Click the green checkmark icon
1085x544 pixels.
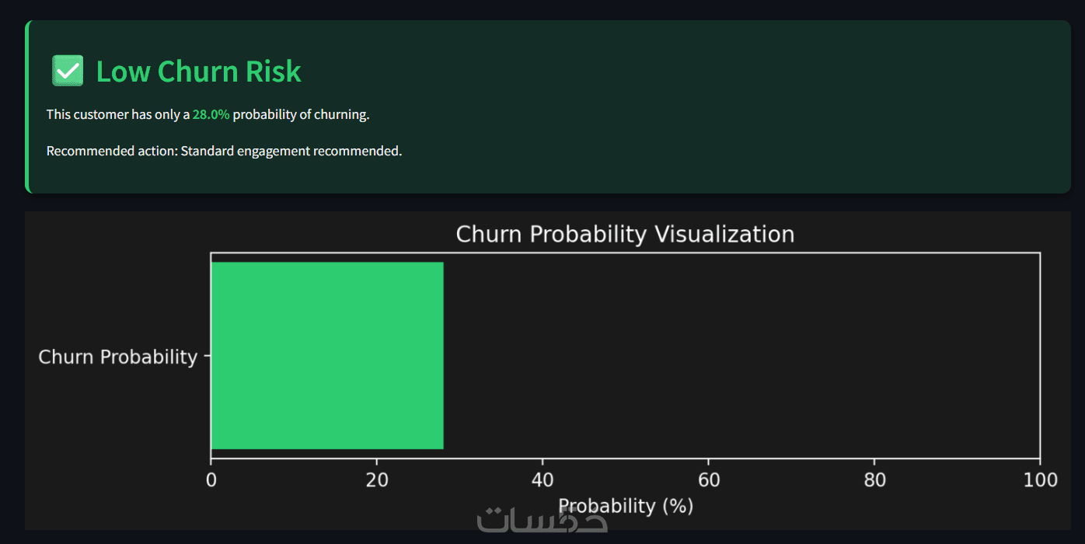click(x=68, y=71)
